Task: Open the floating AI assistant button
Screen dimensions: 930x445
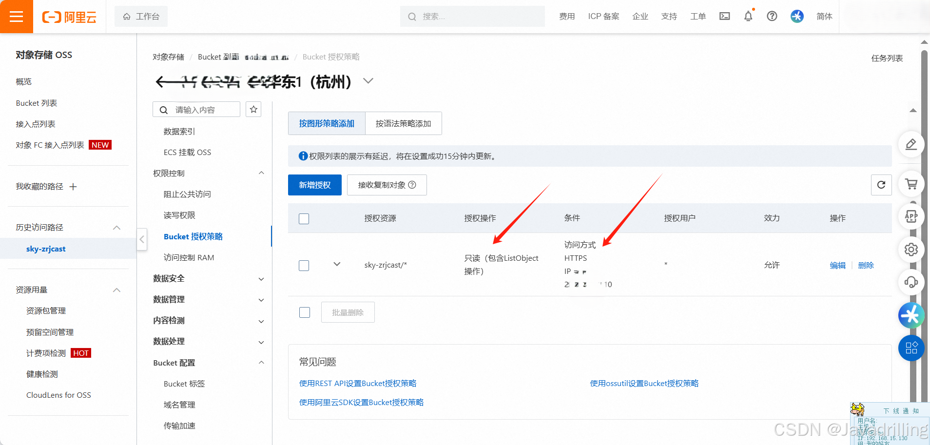Action: (x=911, y=315)
